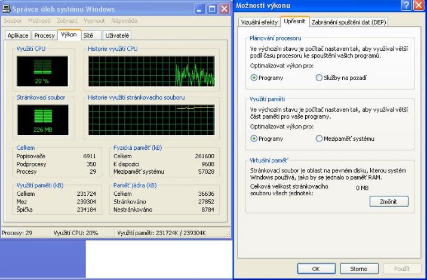Viewport: 427px width, 280px height.
Task: Open the Nápověda menu
Action: pyautogui.click(x=124, y=21)
